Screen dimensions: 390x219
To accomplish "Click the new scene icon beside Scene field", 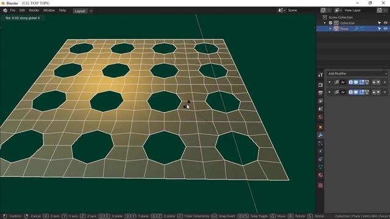I will pyautogui.click(x=323, y=10).
